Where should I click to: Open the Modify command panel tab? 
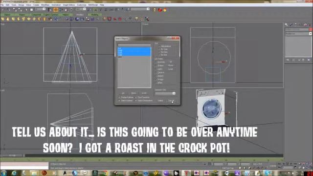(x=291, y=25)
